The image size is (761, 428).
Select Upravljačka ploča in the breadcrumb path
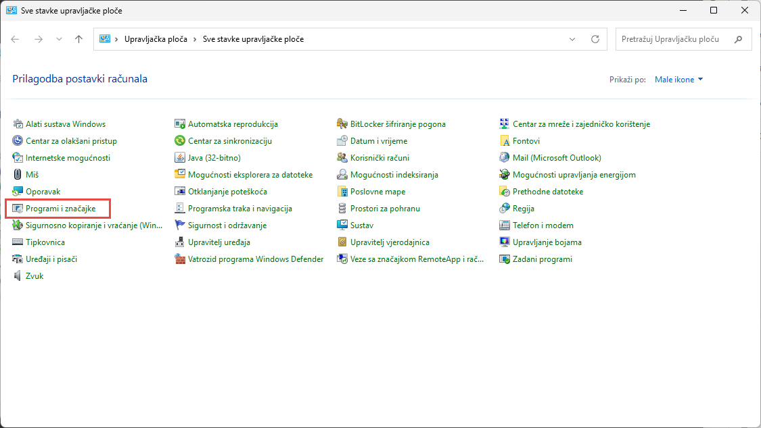155,39
